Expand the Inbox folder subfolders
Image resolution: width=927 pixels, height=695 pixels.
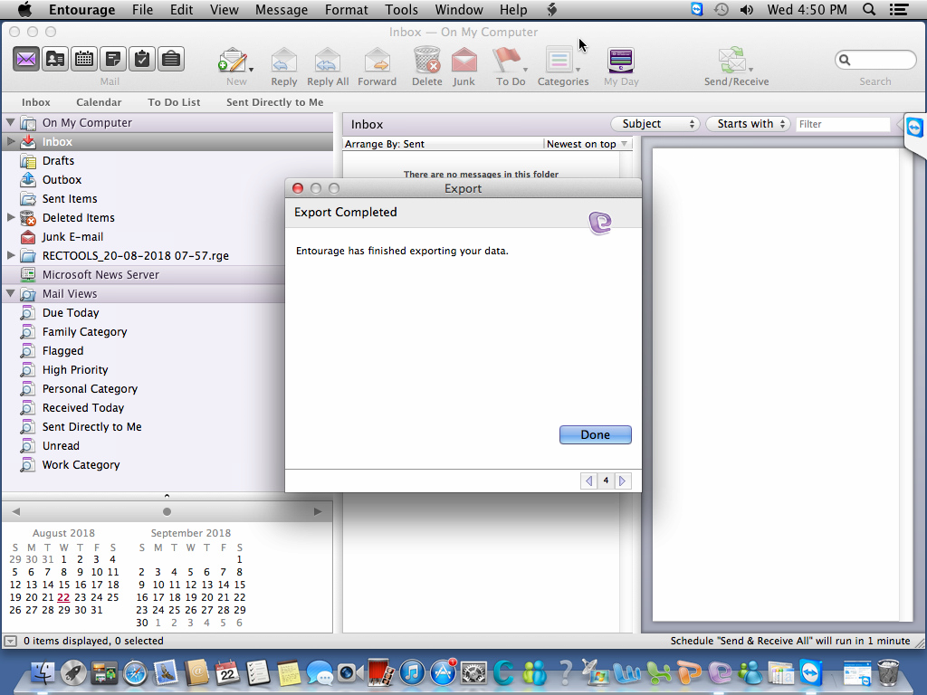11,141
